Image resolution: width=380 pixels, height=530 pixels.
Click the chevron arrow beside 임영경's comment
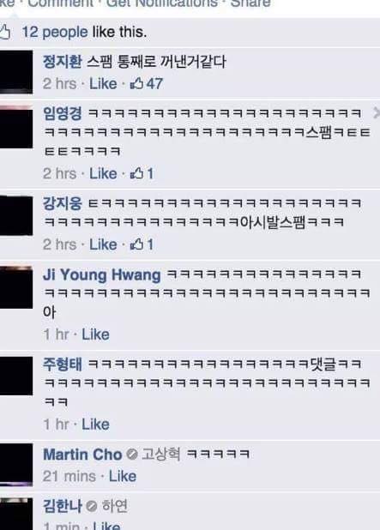376,113
